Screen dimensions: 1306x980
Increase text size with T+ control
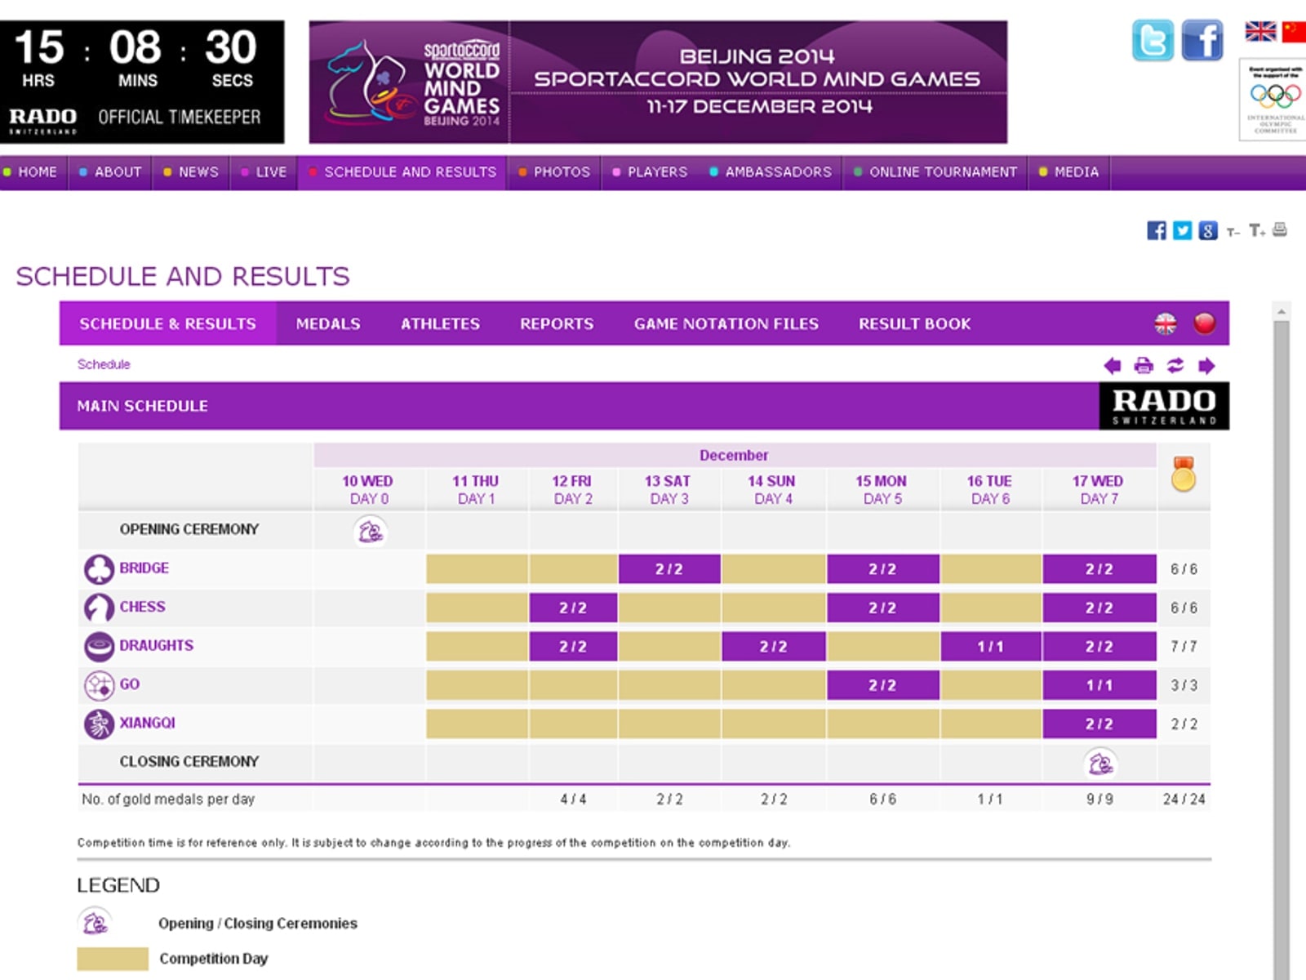pos(1257,231)
